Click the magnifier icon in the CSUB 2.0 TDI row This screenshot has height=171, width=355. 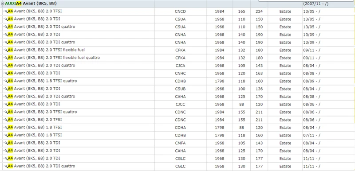point(6,89)
